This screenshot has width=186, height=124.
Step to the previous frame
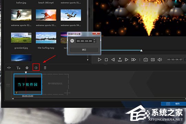pyautogui.click(x=113, y=60)
